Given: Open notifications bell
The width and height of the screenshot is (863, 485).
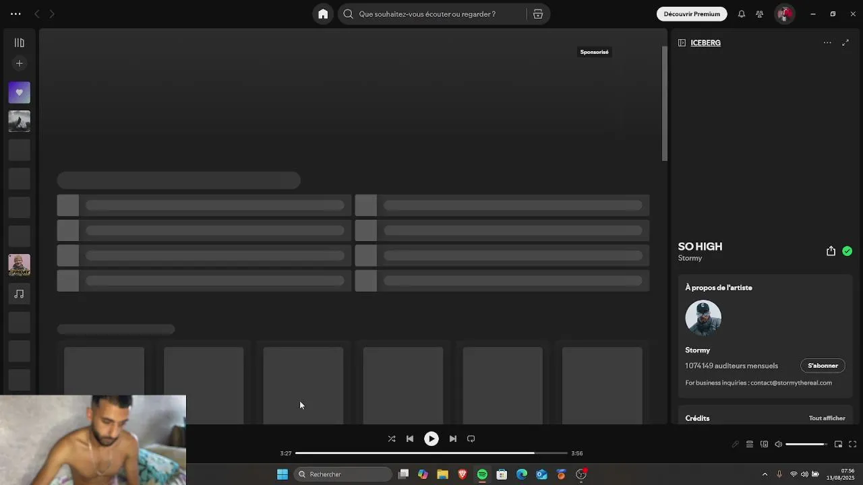Looking at the screenshot, I should [742, 14].
